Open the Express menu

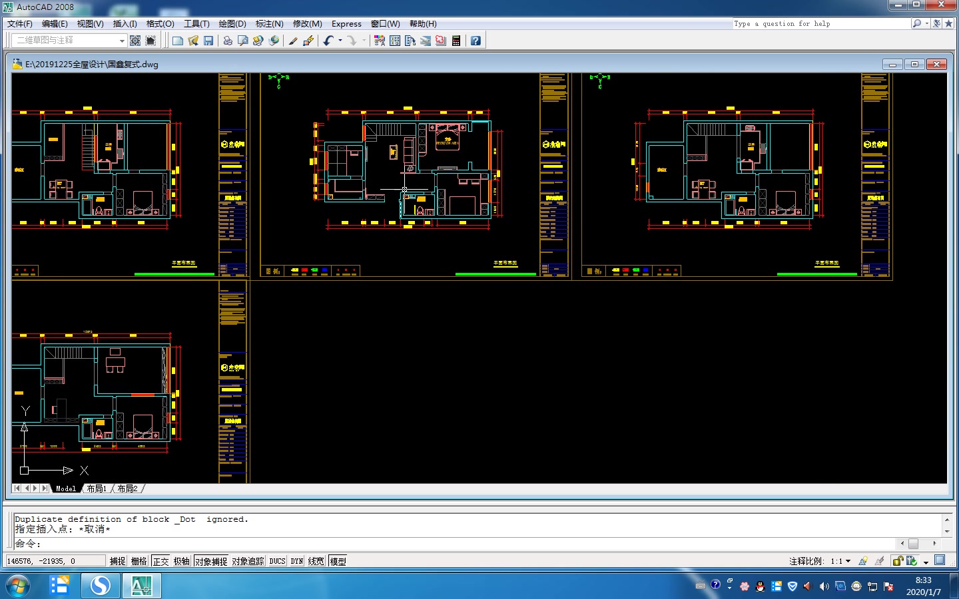pos(346,23)
